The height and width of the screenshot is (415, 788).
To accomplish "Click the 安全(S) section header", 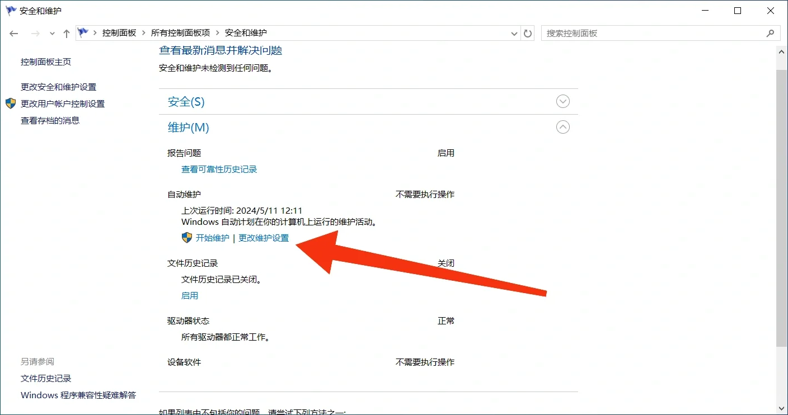I will 186,102.
